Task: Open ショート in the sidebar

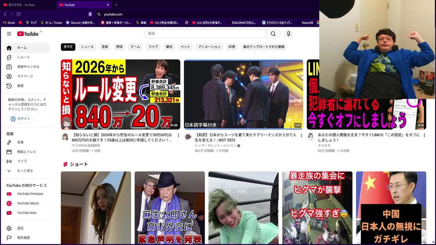Action: (27, 57)
